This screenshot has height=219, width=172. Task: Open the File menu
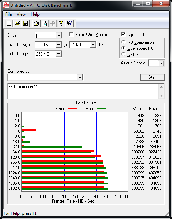coord(9,14)
